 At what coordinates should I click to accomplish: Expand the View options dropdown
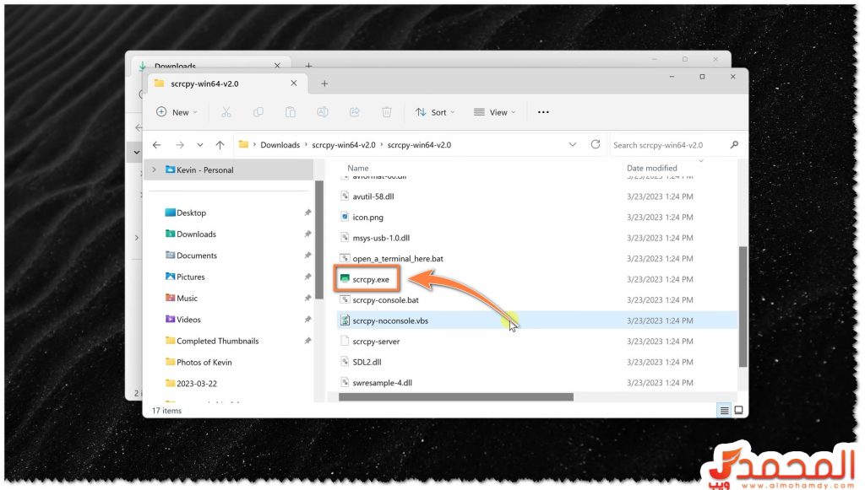point(495,112)
